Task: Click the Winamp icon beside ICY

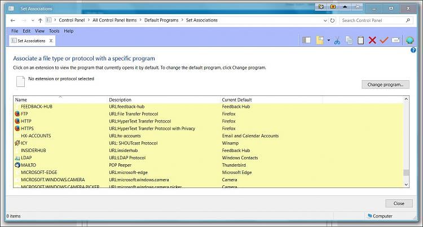Action: 17,143
